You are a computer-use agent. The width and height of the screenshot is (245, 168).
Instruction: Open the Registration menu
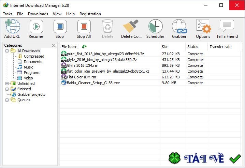tap(90, 14)
